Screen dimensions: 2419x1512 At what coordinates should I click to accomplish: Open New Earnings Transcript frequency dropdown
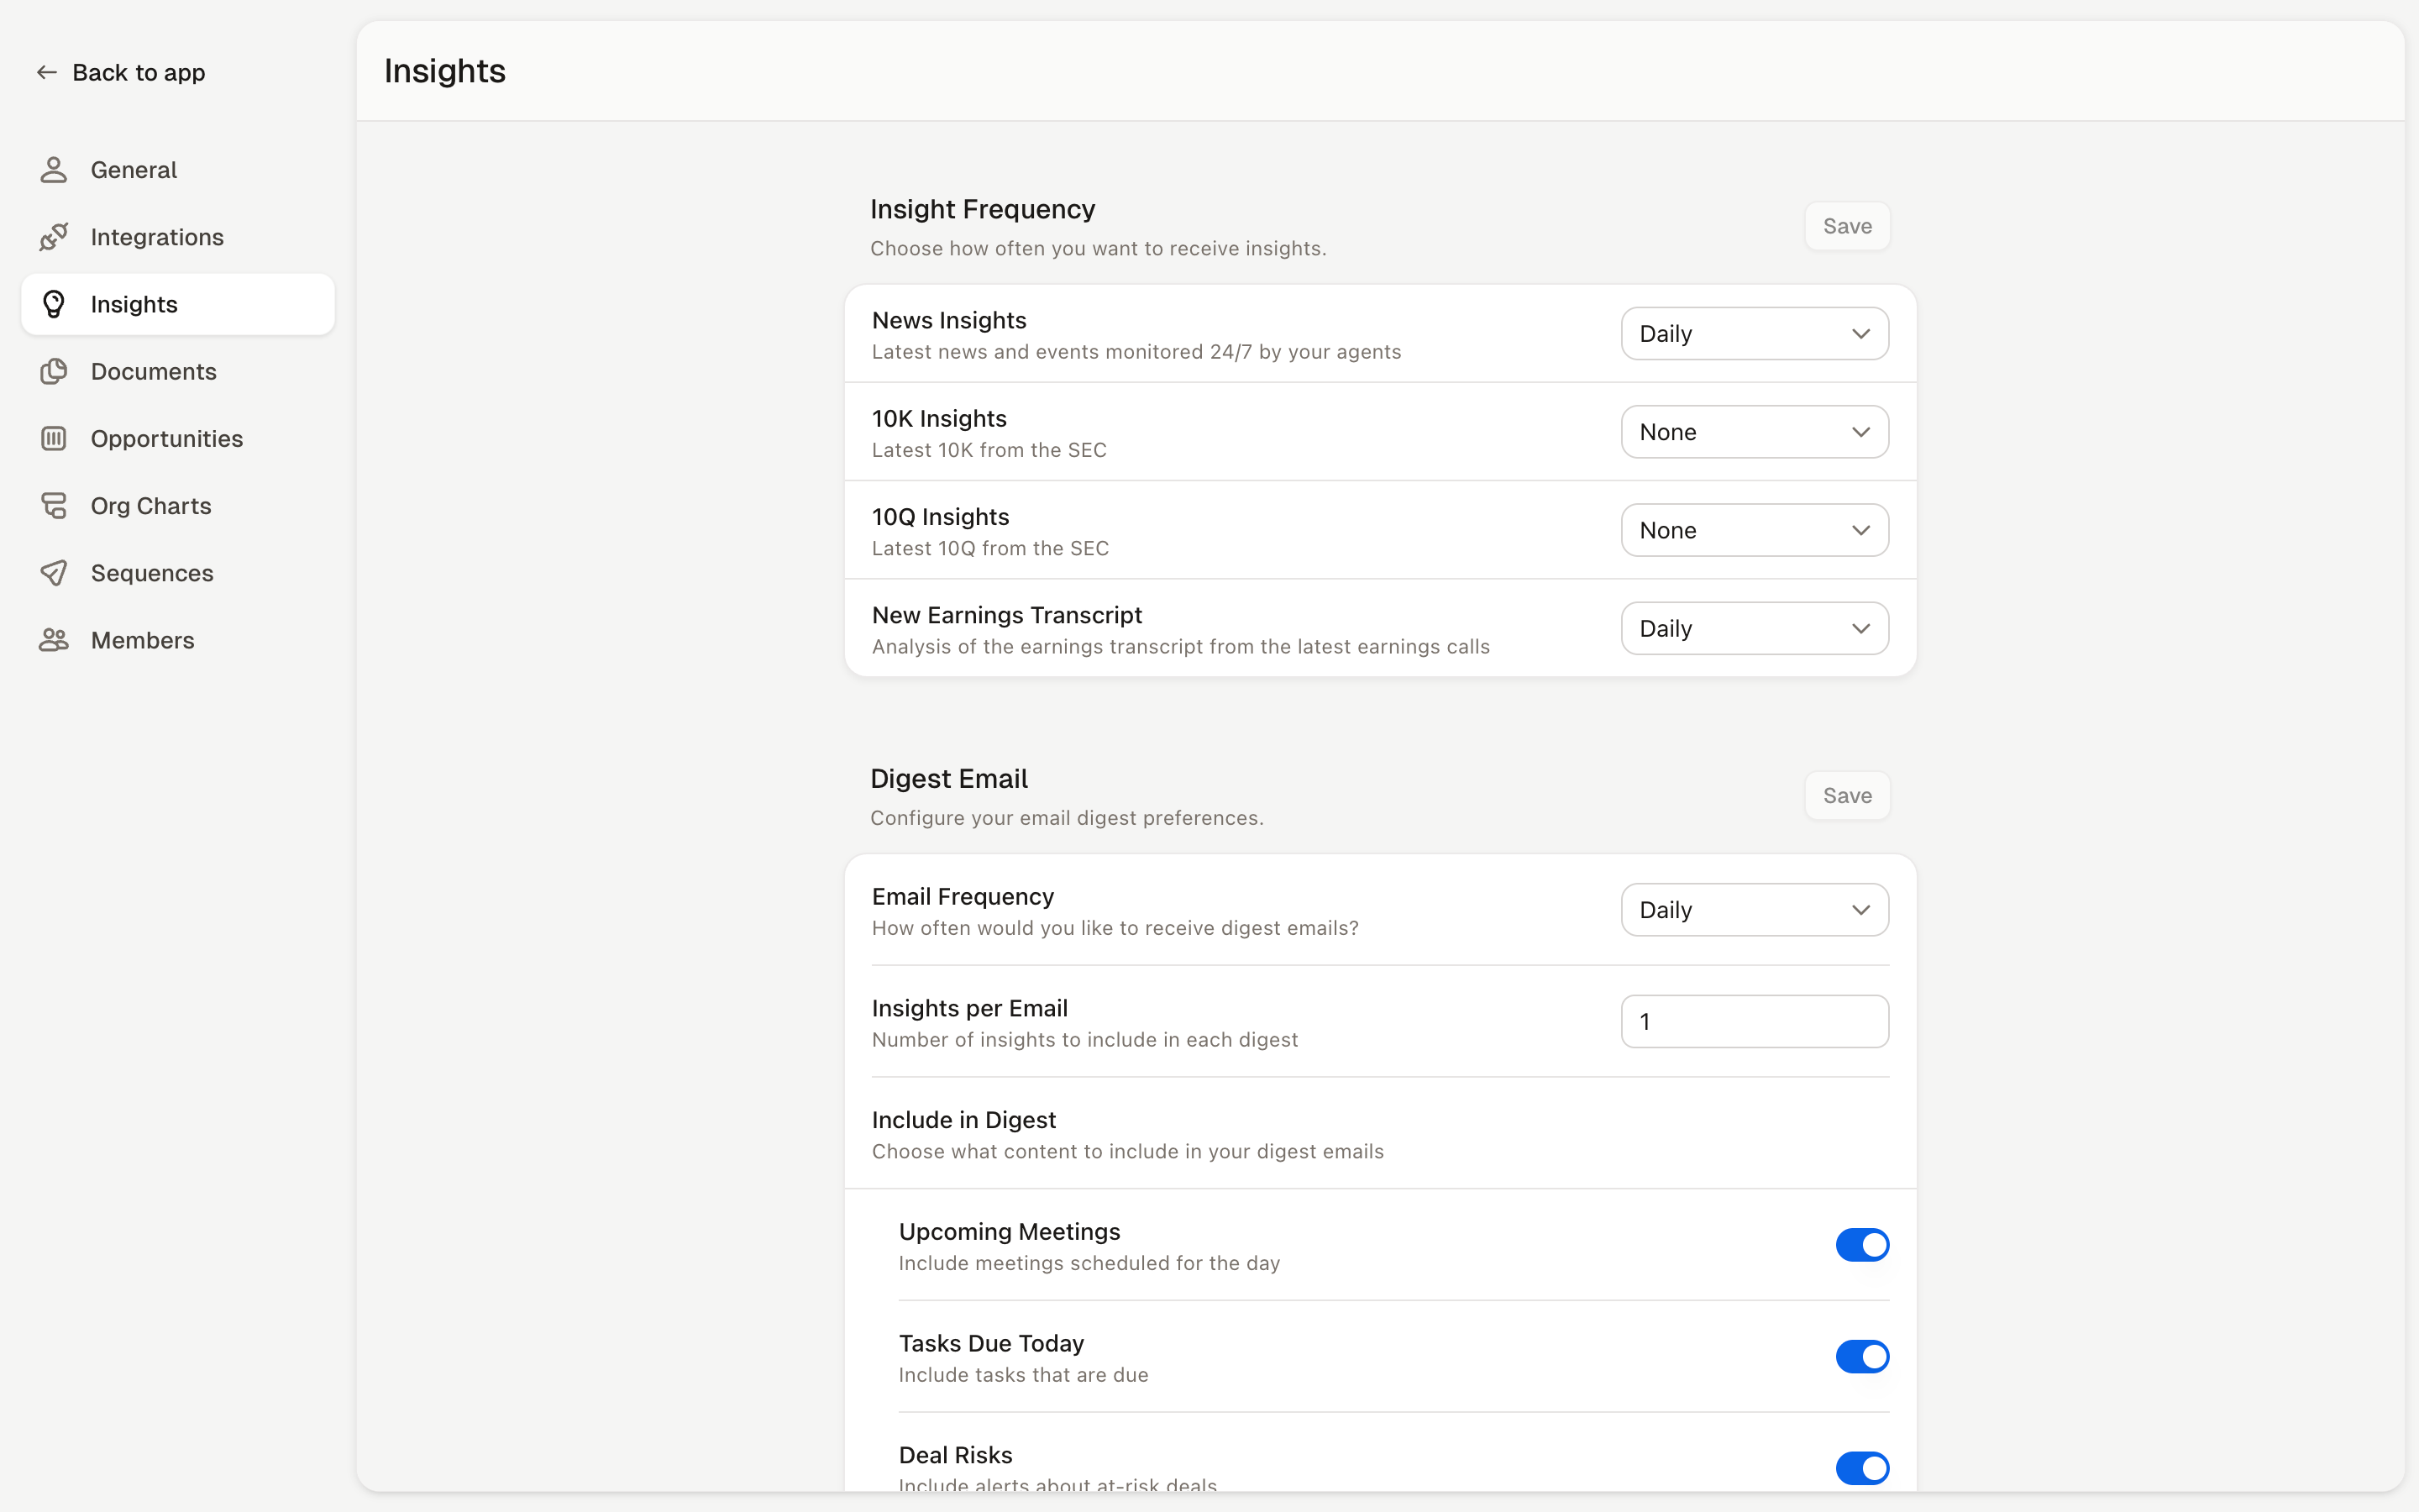[1755, 628]
